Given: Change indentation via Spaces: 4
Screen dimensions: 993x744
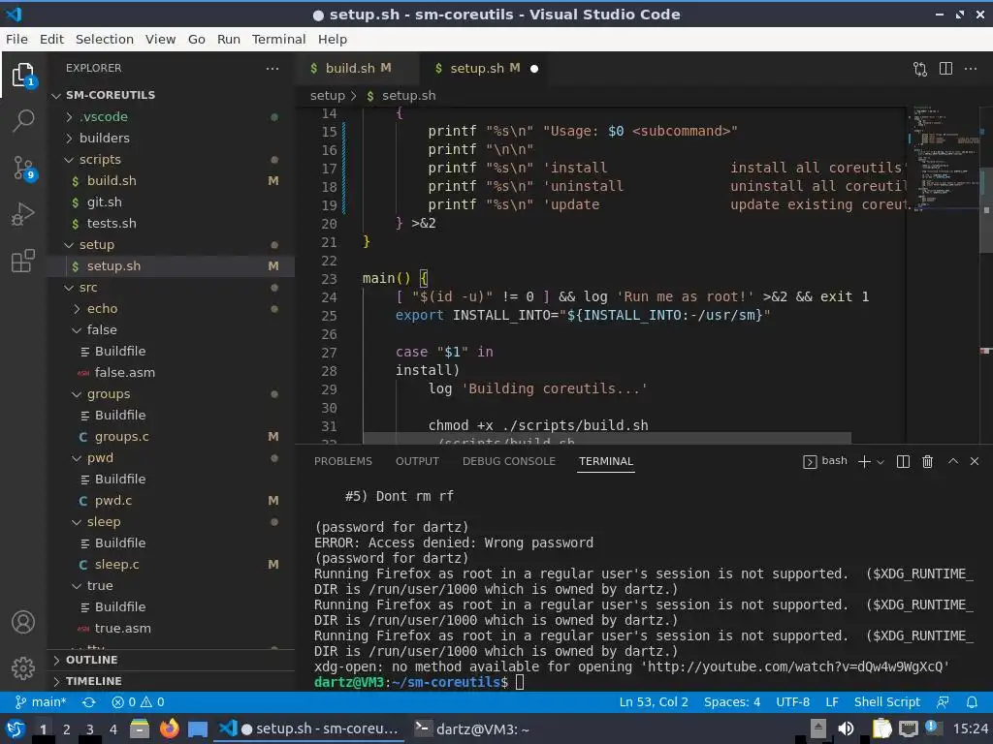Looking at the screenshot, I should point(732,702).
